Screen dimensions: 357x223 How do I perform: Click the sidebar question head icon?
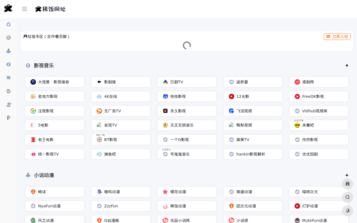click(x=8, y=91)
